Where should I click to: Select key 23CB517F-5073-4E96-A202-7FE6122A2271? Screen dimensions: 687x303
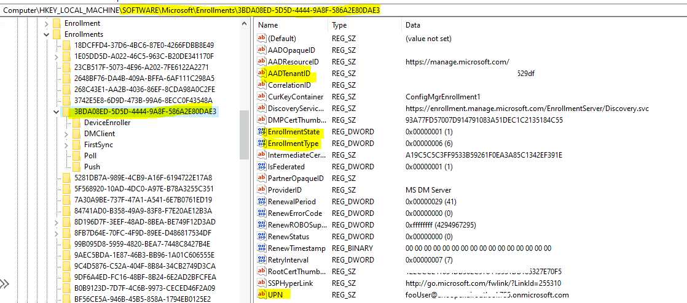(x=141, y=67)
